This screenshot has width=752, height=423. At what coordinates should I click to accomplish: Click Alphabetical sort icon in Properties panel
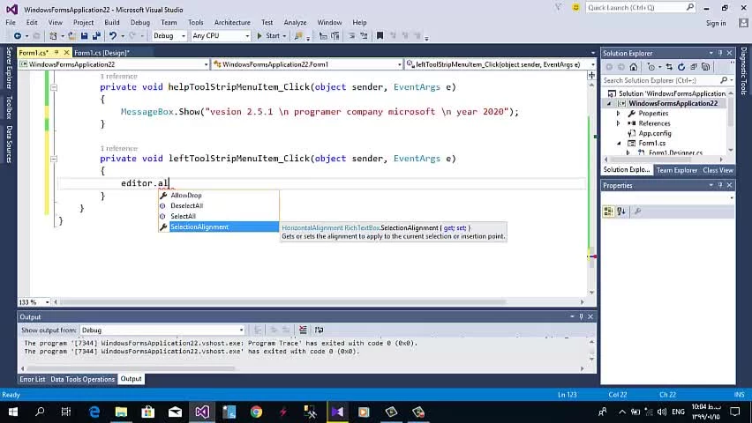pyautogui.click(x=621, y=211)
